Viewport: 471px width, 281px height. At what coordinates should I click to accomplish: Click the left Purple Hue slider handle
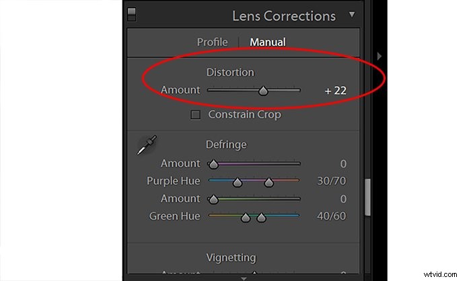[x=237, y=182]
